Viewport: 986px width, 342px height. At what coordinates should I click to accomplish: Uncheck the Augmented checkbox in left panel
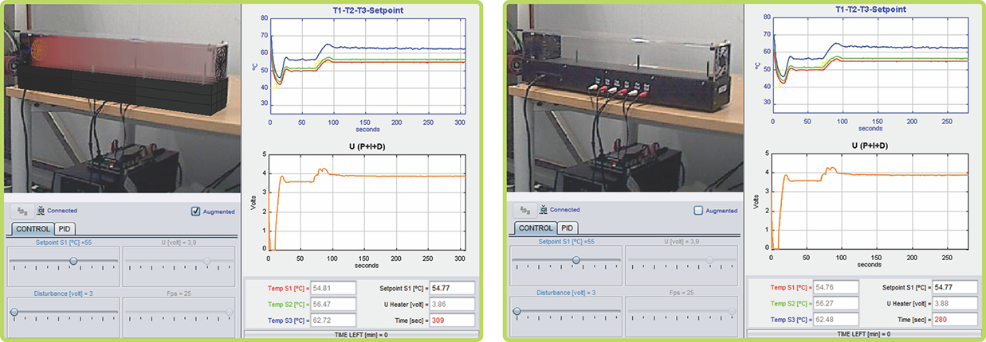click(195, 211)
